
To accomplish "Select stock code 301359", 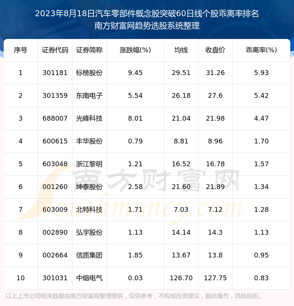I will pyautogui.click(x=55, y=96).
